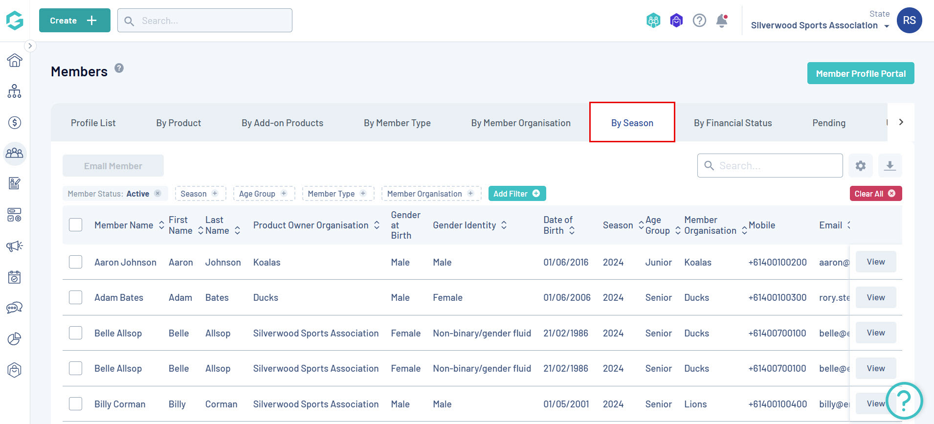This screenshot has width=934, height=424.
Task: Switch to the By Member Organisation tab
Action: (x=521, y=123)
